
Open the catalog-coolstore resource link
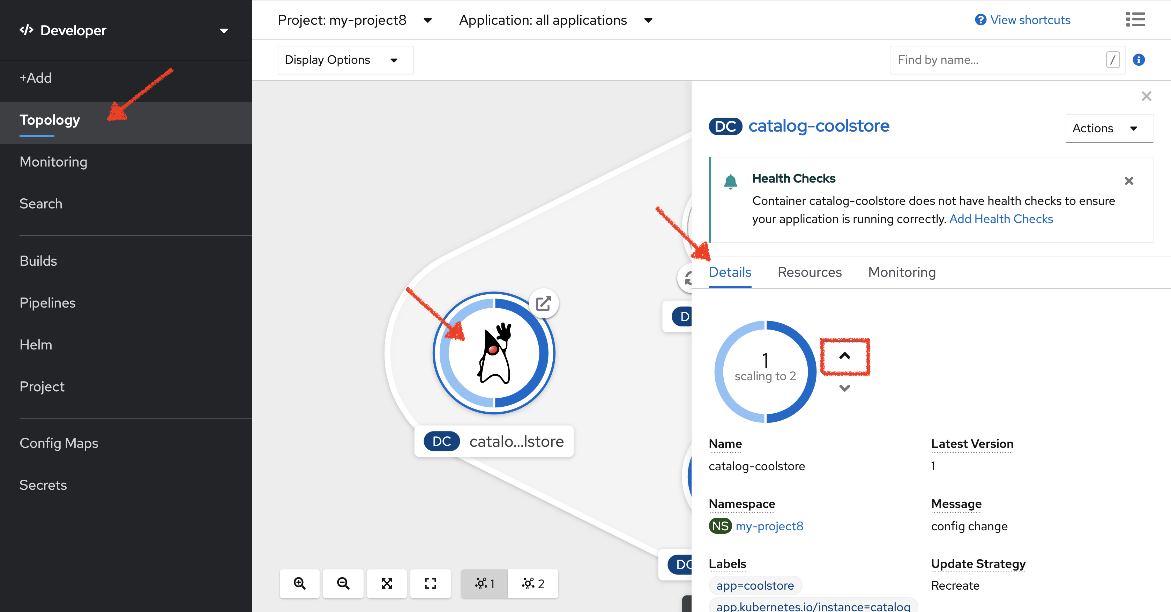819,126
